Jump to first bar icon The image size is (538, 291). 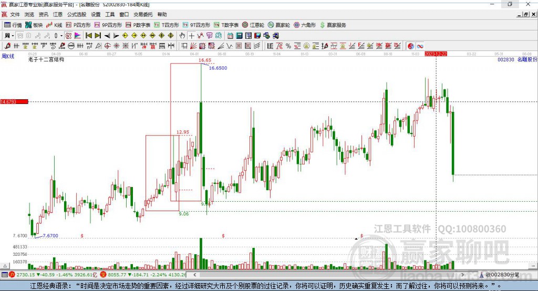pyautogui.click(x=89, y=36)
